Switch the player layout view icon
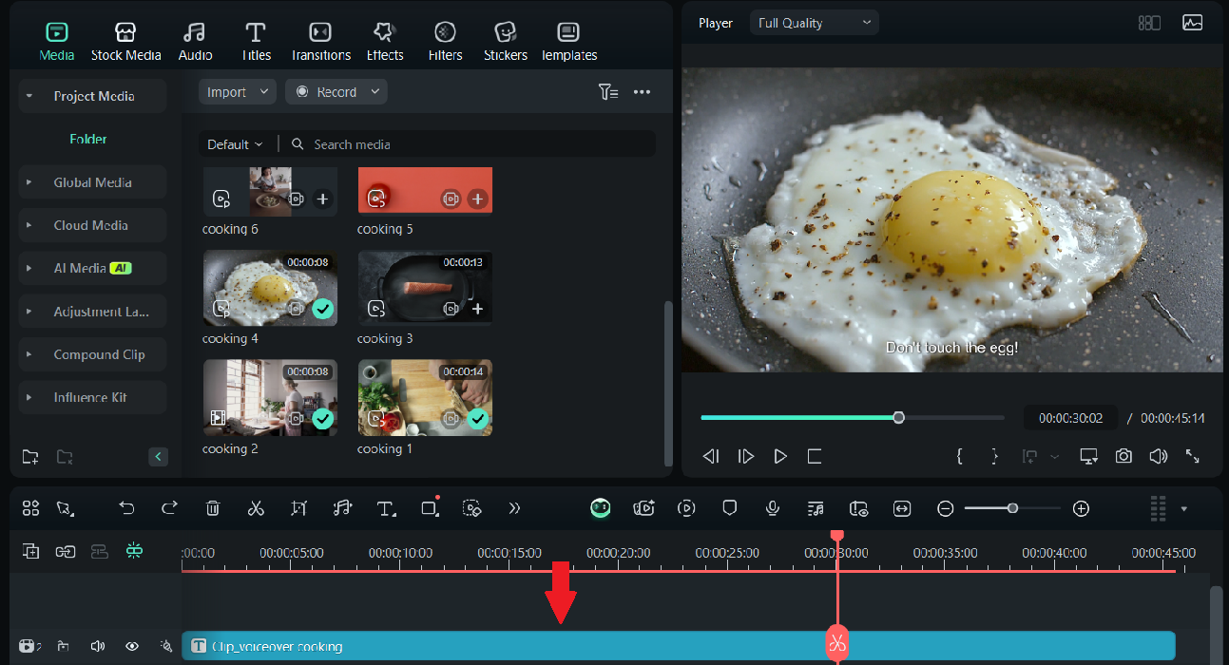This screenshot has height=665, width=1229. click(x=1149, y=23)
